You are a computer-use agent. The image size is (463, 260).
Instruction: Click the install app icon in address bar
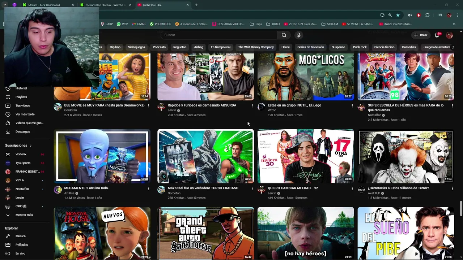tap(382, 15)
